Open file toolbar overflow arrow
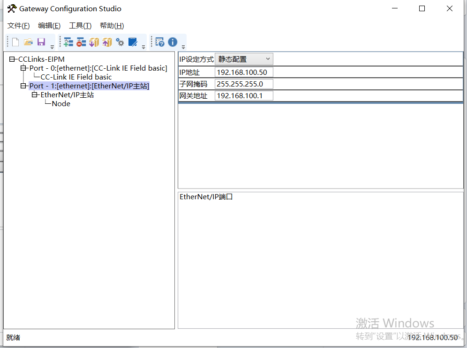The width and height of the screenshot is (467, 348). pos(52,47)
